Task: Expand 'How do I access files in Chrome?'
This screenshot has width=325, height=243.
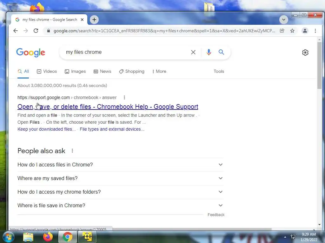Action: (120, 165)
